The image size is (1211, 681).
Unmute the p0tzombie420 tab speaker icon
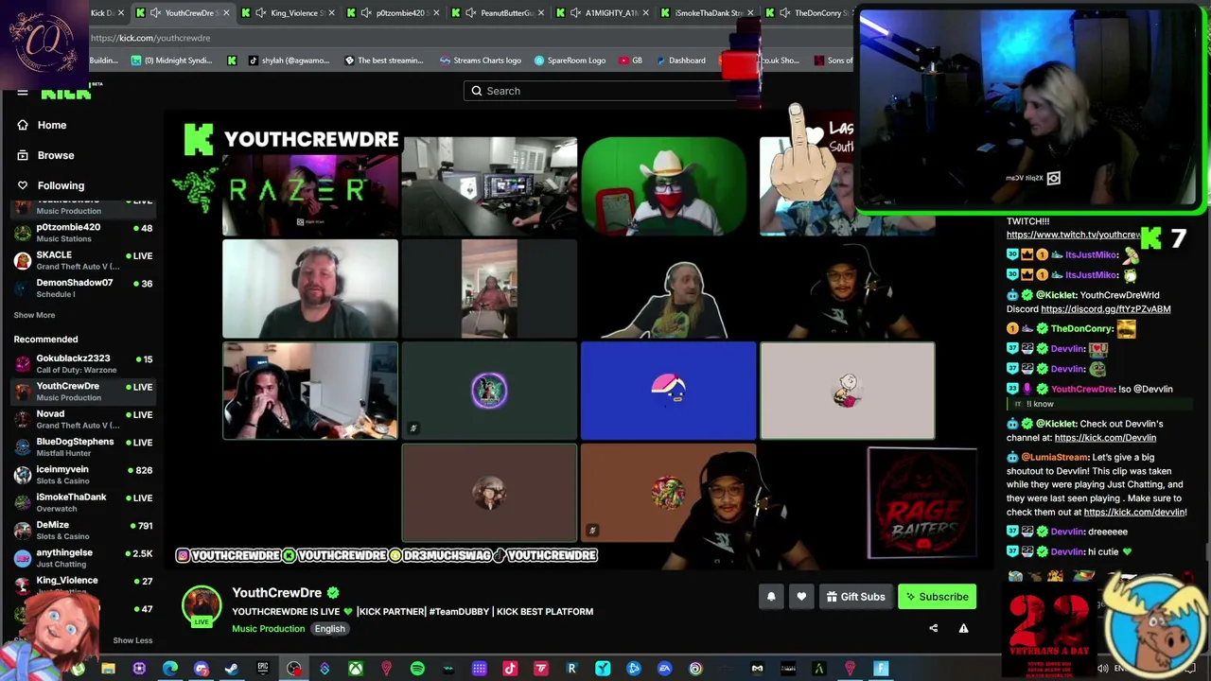pos(366,13)
